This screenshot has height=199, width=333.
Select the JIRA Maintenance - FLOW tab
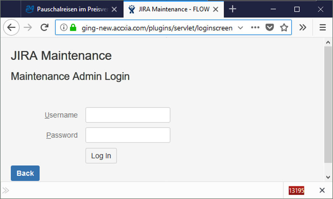[170, 9]
